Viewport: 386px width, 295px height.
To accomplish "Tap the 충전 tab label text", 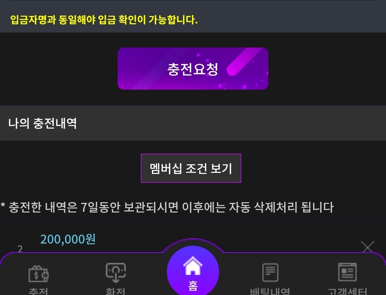I will click(38, 291).
